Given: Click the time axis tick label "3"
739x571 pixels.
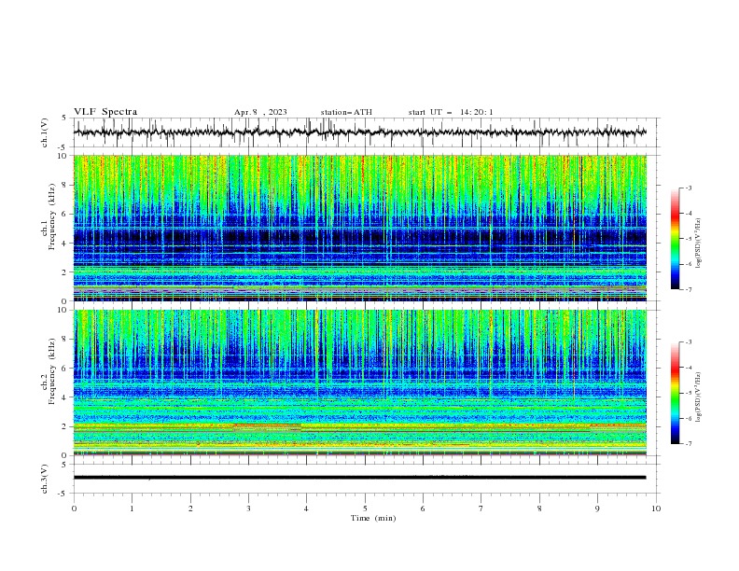Looking at the screenshot, I should pos(248,508).
